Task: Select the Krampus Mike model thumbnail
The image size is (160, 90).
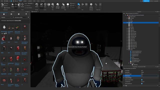Action: tap(4, 38)
